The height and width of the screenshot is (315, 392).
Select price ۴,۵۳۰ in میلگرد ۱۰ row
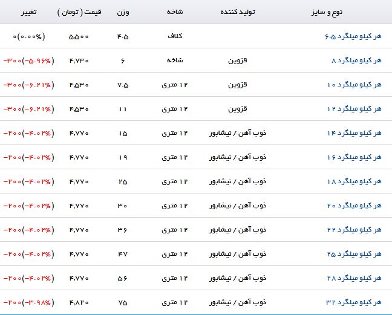coord(79,85)
